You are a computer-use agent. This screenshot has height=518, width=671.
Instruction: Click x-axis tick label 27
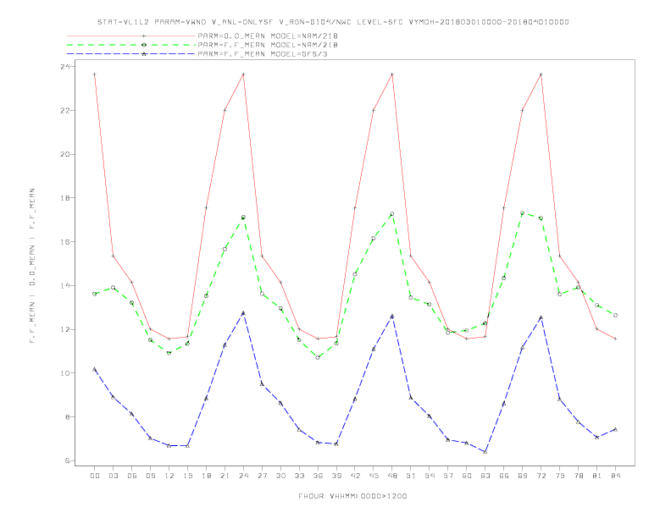(262, 476)
